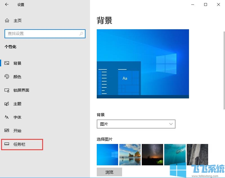Viewport: 225px width, 178px height.
Task: Click inside the 查找设置 search field
Action: (x=42, y=33)
